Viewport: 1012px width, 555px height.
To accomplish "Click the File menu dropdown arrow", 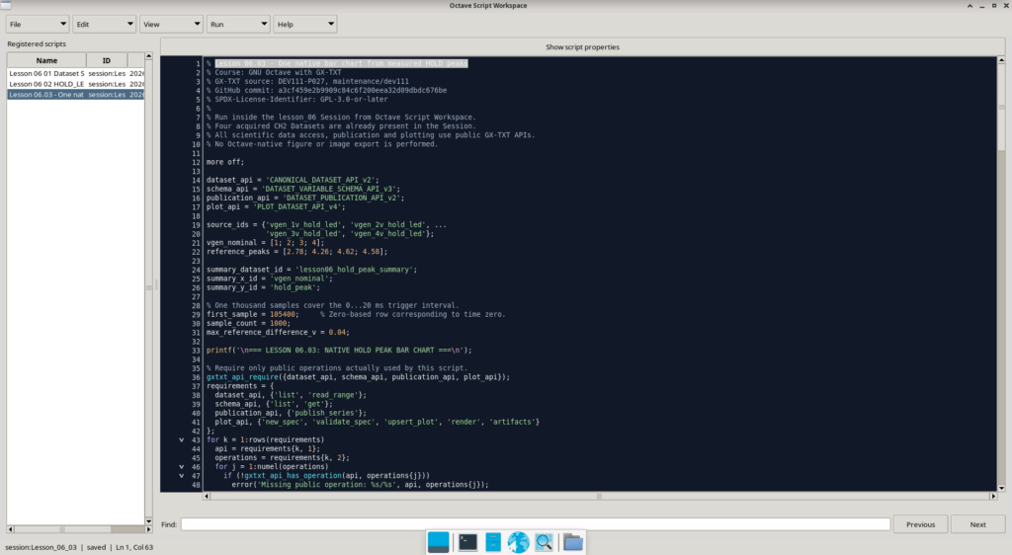I will [62, 24].
